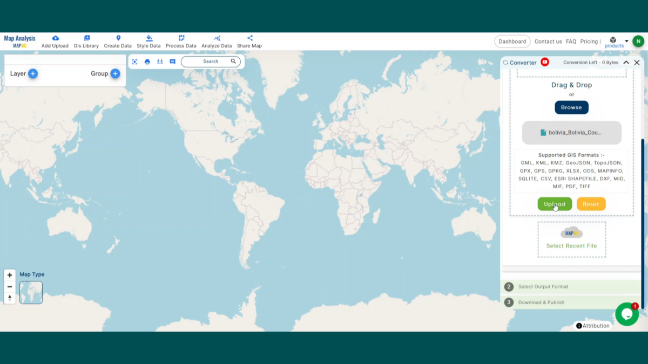The width and height of the screenshot is (648, 364).
Task: Go to the FAQ page
Action: click(571, 41)
